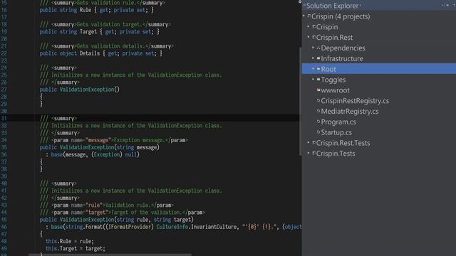This screenshot has width=456, height=256.
Task: Expand the Toggles folder
Action: click(313, 79)
